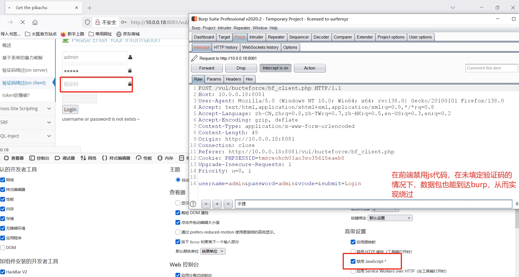Image resolution: width=519 pixels, height=277 pixels.
Task: Switch to the HTTP history tab
Action: tap(226, 47)
